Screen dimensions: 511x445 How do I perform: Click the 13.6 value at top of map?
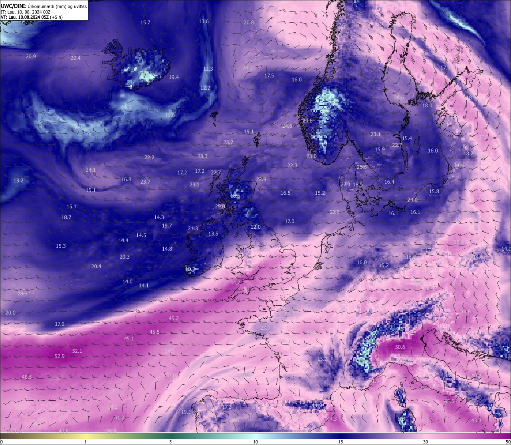coord(204,22)
